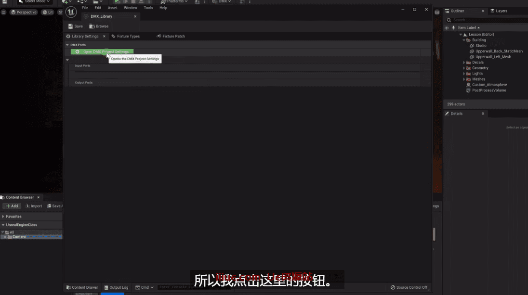Open the Output Log panel
The width and height of the screenshot is (528, 295).
point(116,287)
